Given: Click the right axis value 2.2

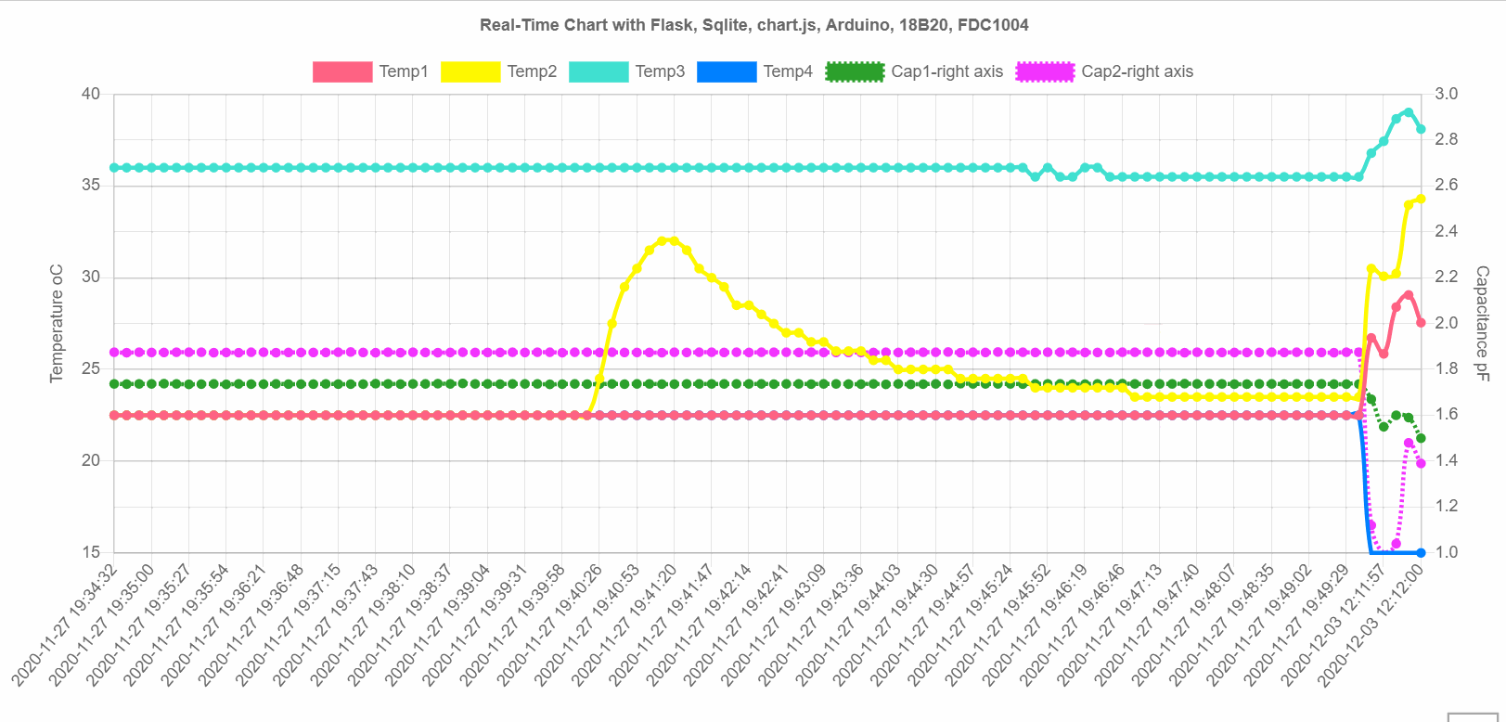Looking at the screenshot, I should pyautogui.click(x=1446, y=277).
